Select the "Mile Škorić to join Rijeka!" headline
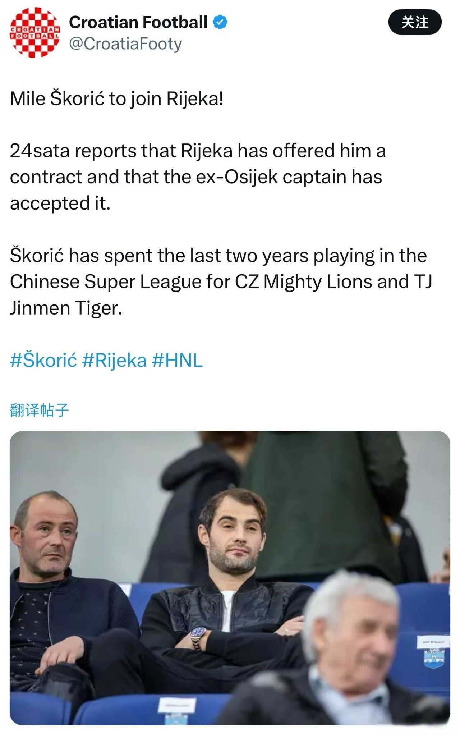Viewport: 460px width, 738px height. coord(117,98)
